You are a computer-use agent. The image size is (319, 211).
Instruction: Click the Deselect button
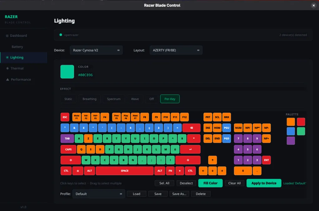[186, 183]
